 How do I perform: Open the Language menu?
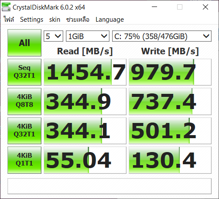pyautogui.click(x=109, y=20)
